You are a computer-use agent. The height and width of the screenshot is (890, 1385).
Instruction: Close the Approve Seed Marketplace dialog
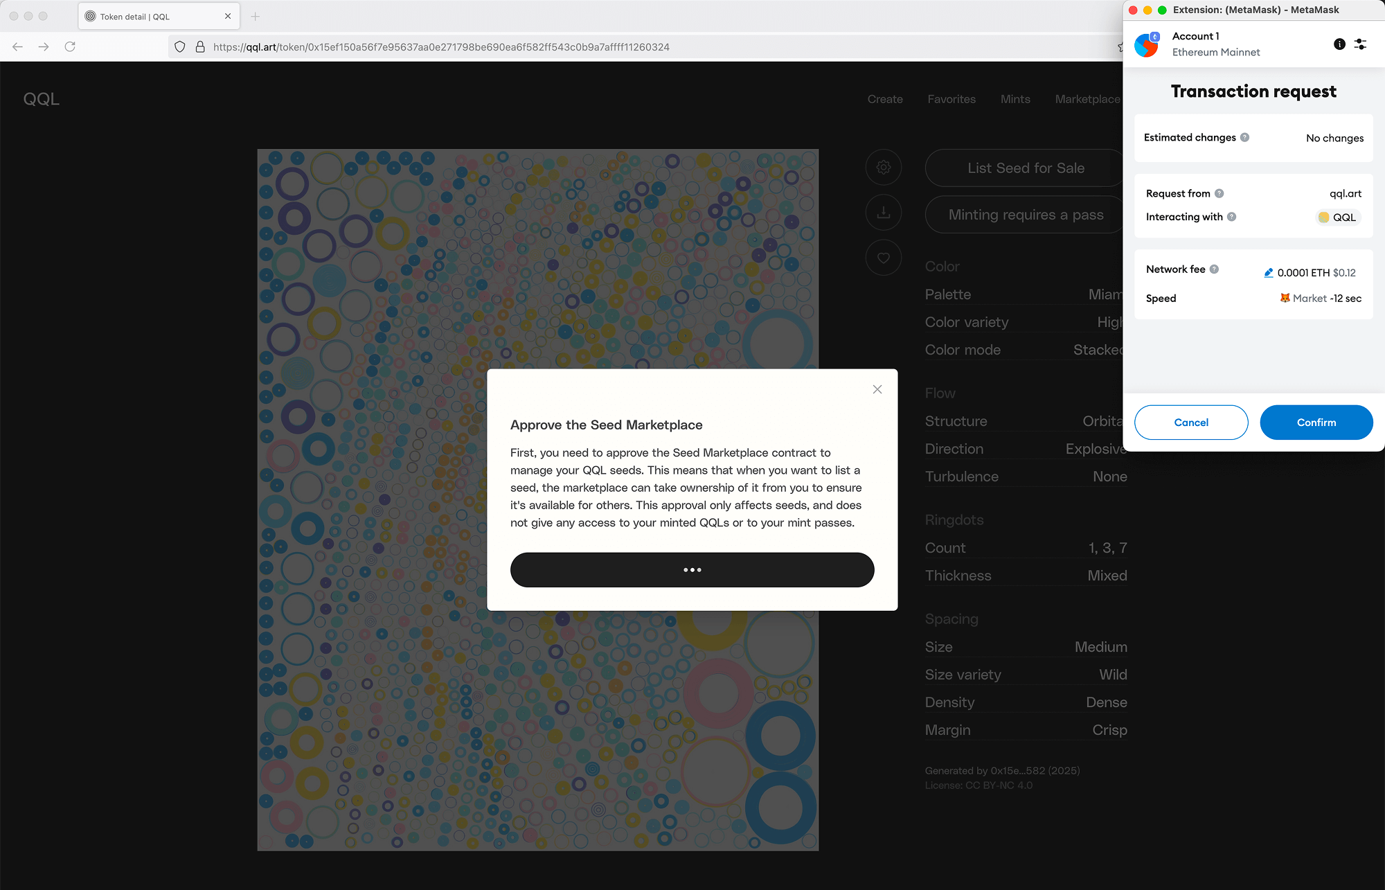coord(877,389)
